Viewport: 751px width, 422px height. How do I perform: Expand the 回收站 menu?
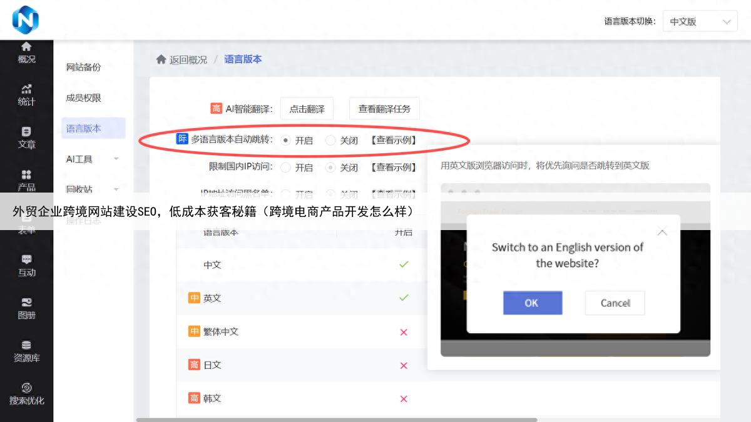(80, 189)
